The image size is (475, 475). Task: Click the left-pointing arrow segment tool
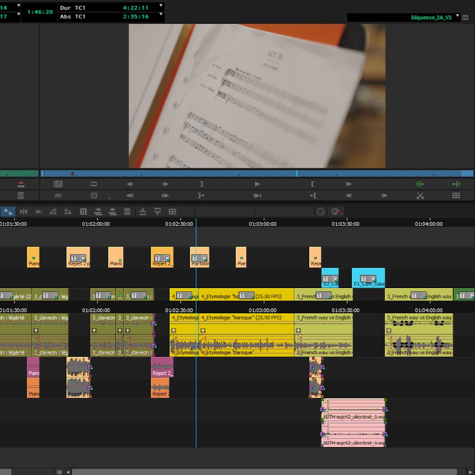point(113,212)
